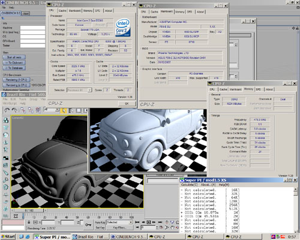This screenshot has height=240, width=300.
Task: Toggle key mode below the playback controls
Action: pos(137,227)
